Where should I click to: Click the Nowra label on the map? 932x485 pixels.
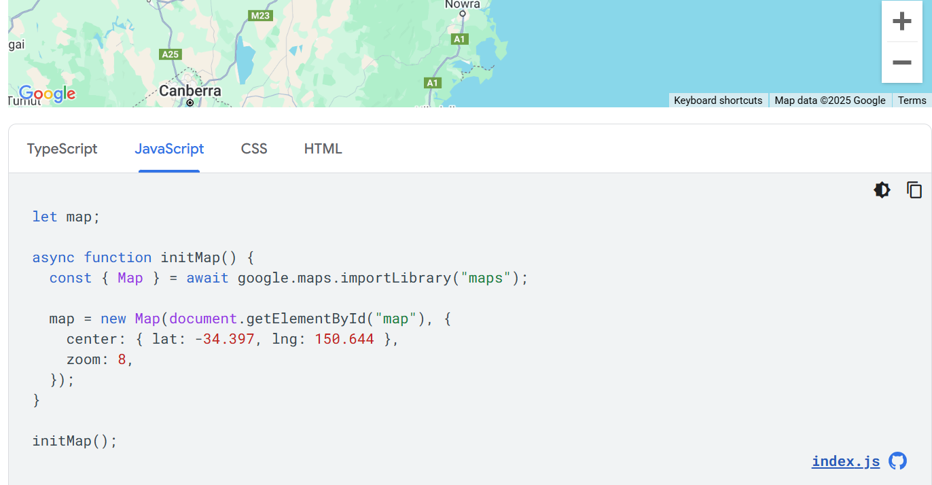click(x=463, y=5)
